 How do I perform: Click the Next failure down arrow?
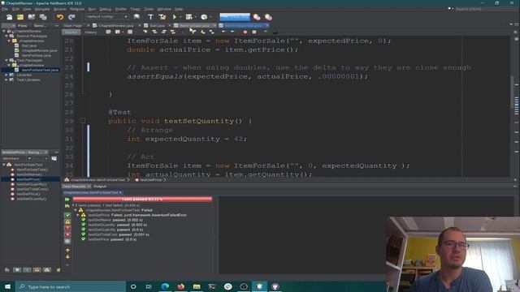pos(67,257)
